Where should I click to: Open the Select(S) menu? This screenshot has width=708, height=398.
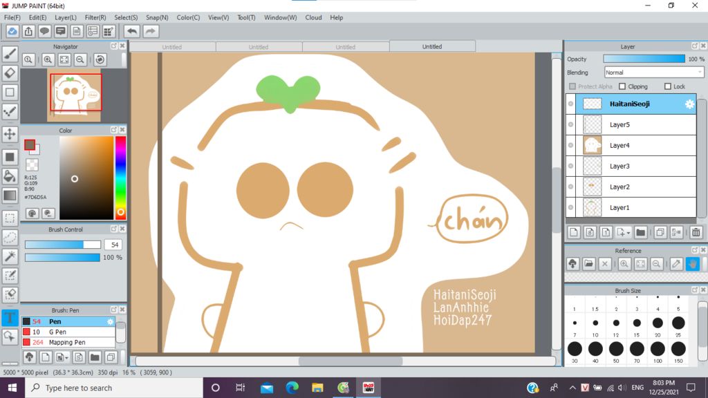[126, 17]
